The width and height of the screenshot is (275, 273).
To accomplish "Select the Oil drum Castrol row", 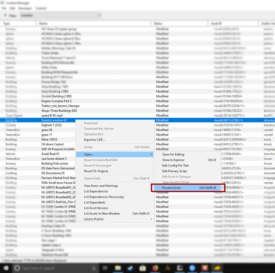I will [x=137, y=144].
